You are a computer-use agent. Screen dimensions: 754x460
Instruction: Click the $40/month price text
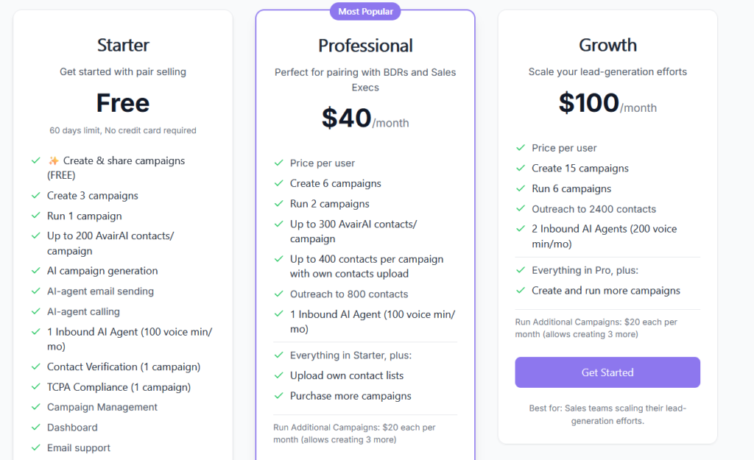click(365, 119)
